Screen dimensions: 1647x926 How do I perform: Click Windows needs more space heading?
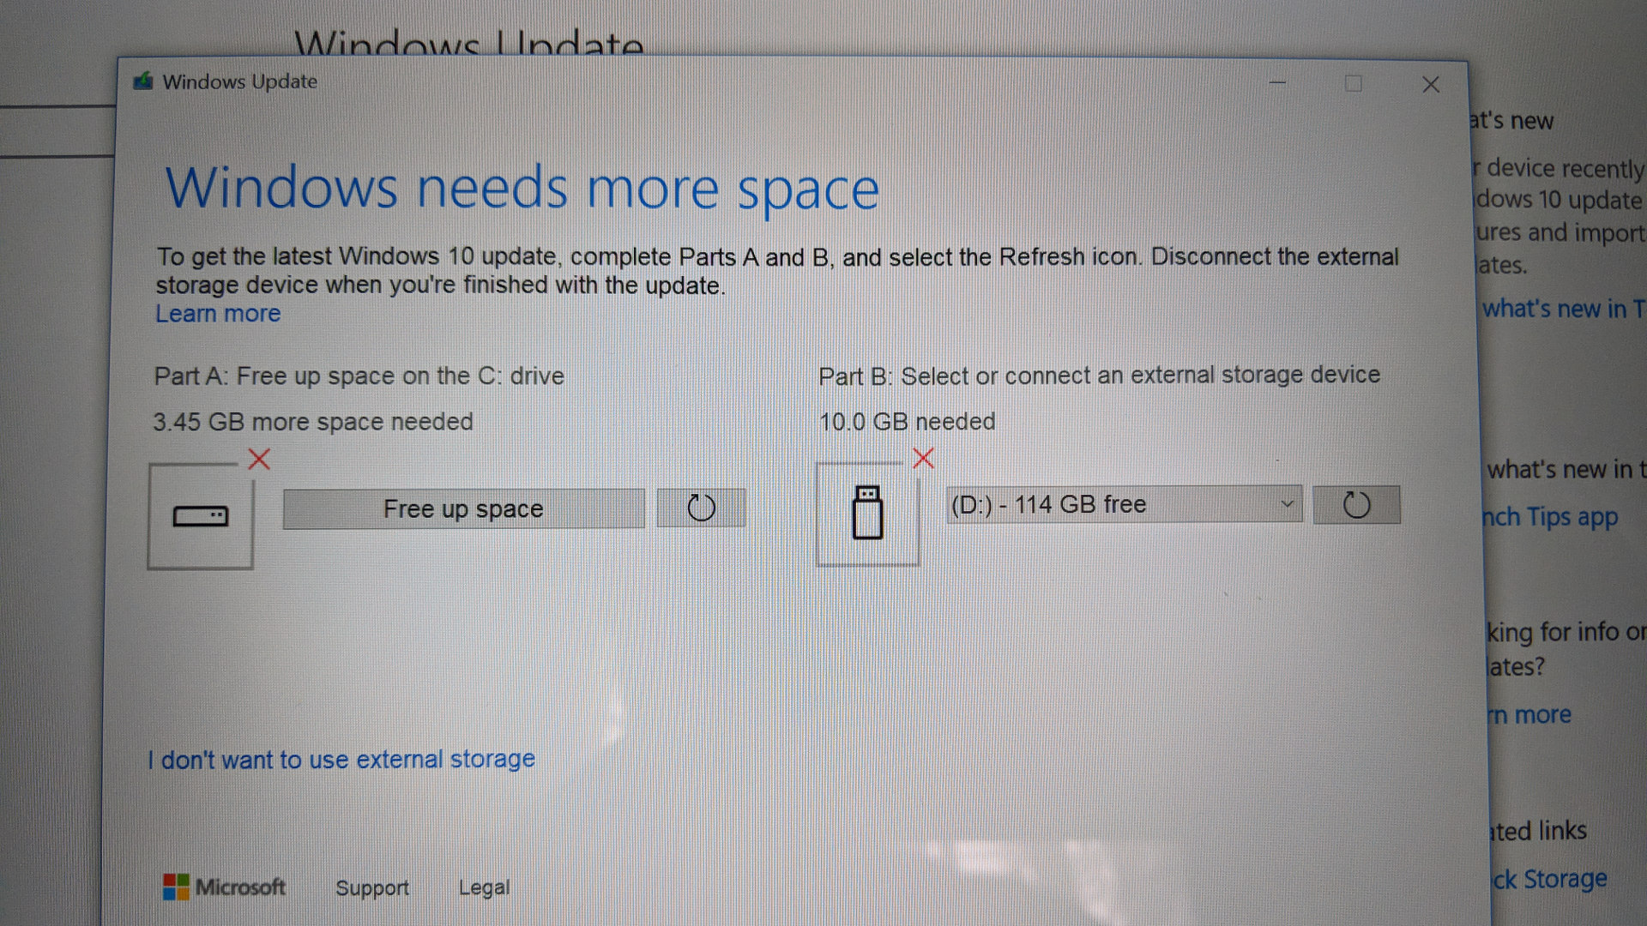(x=522, y=189)
